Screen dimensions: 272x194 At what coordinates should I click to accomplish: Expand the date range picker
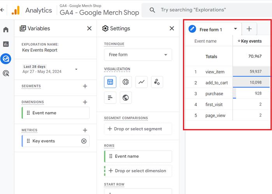(x=76, y=69)
